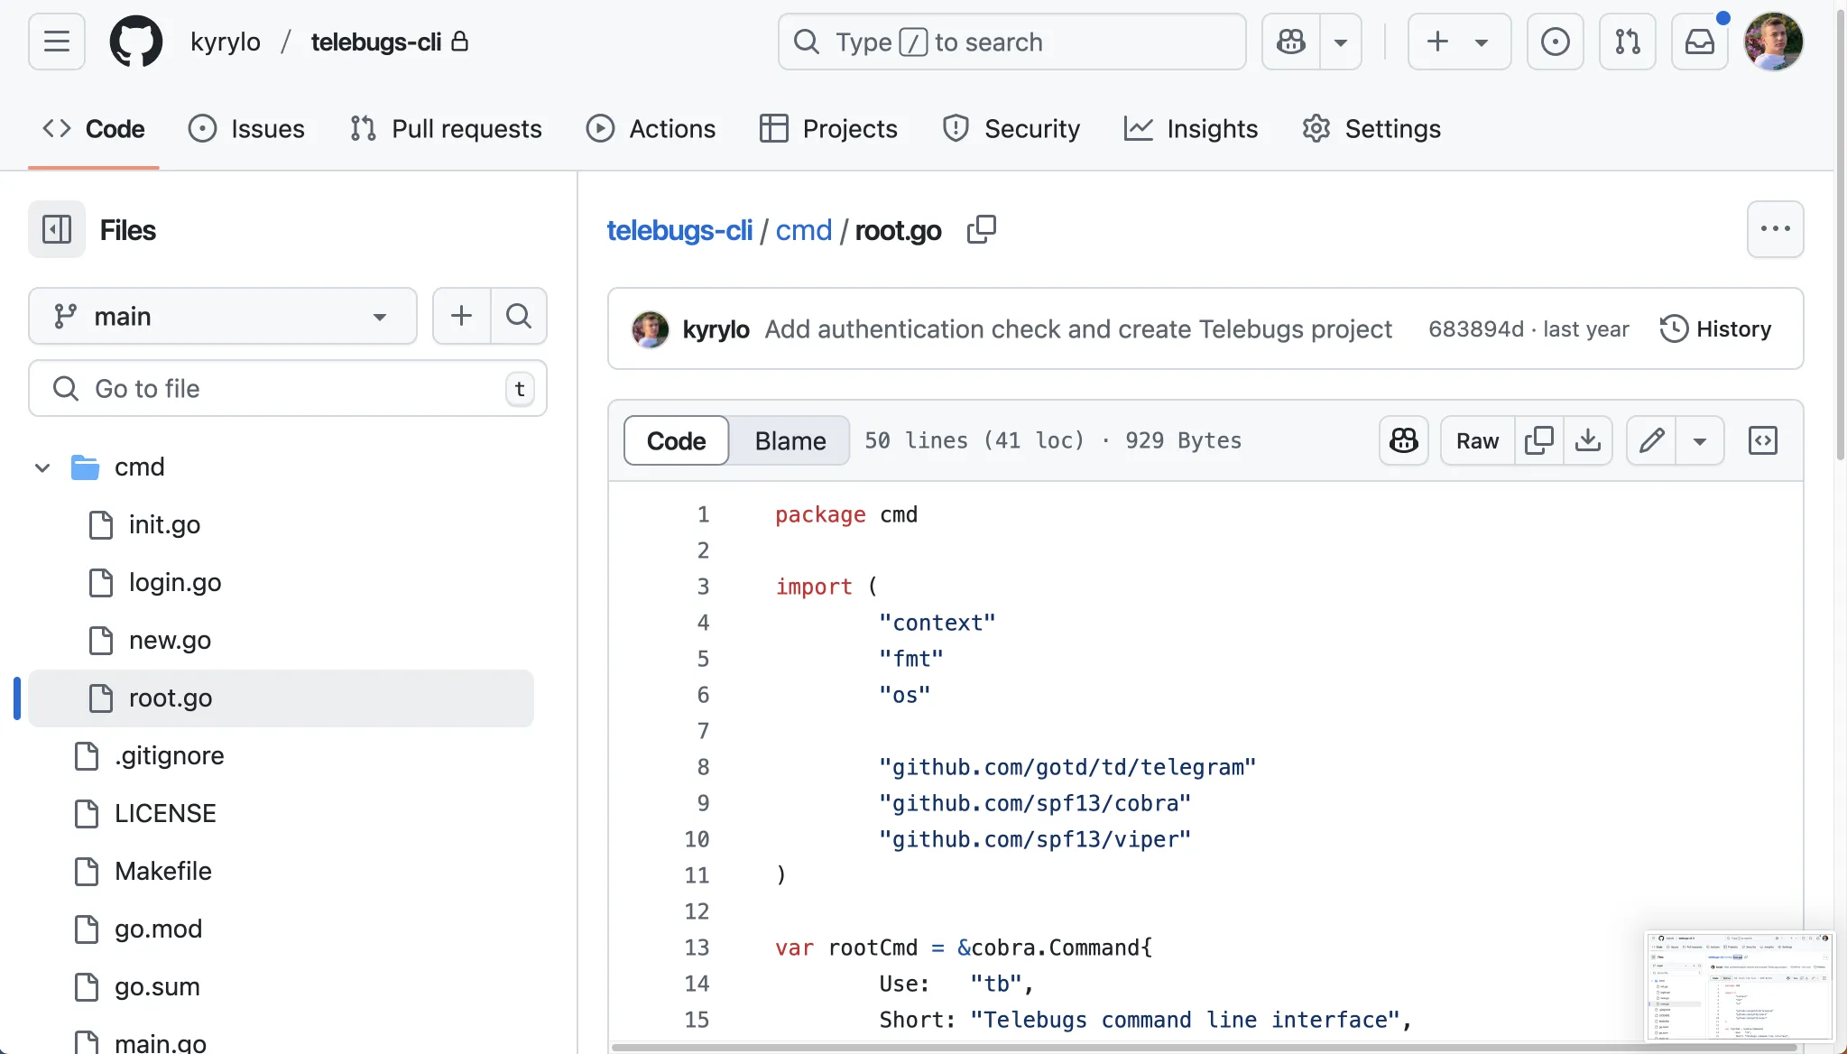This screenshot has width=1847, height=1054.
Task: Open the hamburger navigation menu
Action: pyautogui.click(x=57, y=42)
